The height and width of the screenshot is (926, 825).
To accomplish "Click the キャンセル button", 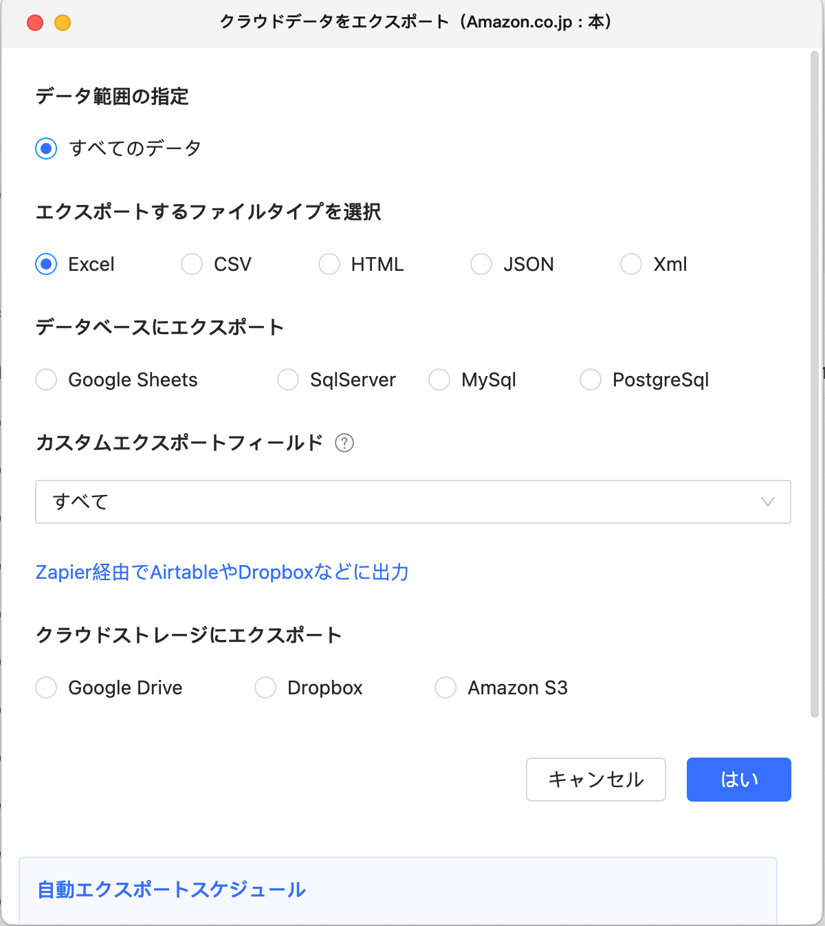I will (x=596, y=780).
